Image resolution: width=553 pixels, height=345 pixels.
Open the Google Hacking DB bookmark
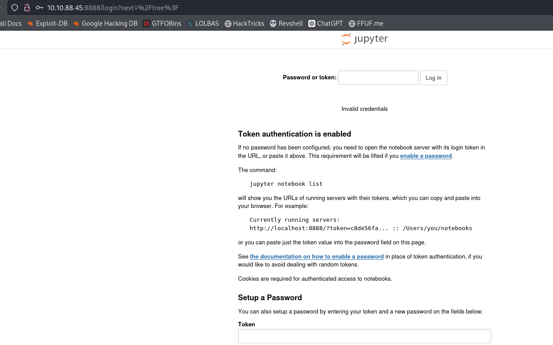point(105,24)
